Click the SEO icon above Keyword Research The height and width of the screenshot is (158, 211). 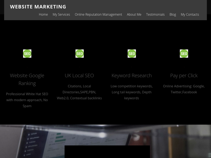(132, 54)
